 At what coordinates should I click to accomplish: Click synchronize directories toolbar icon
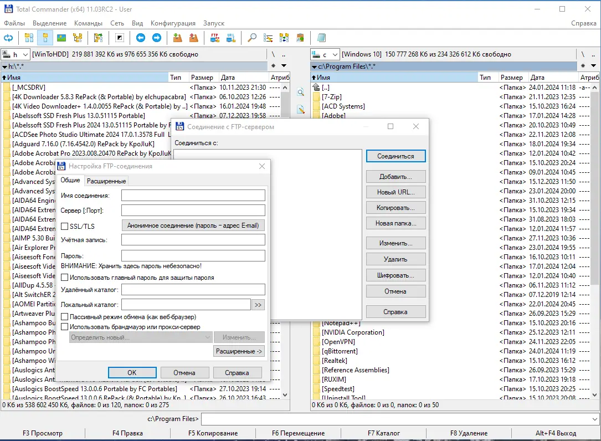click(x=284, y=38)
